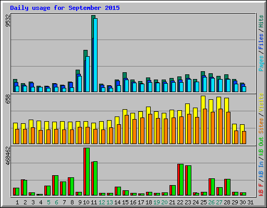The width and height of the screenshot is (267, 208).
Task: Click day label 22 on the x-axis
Action: (x=180, y=202)
